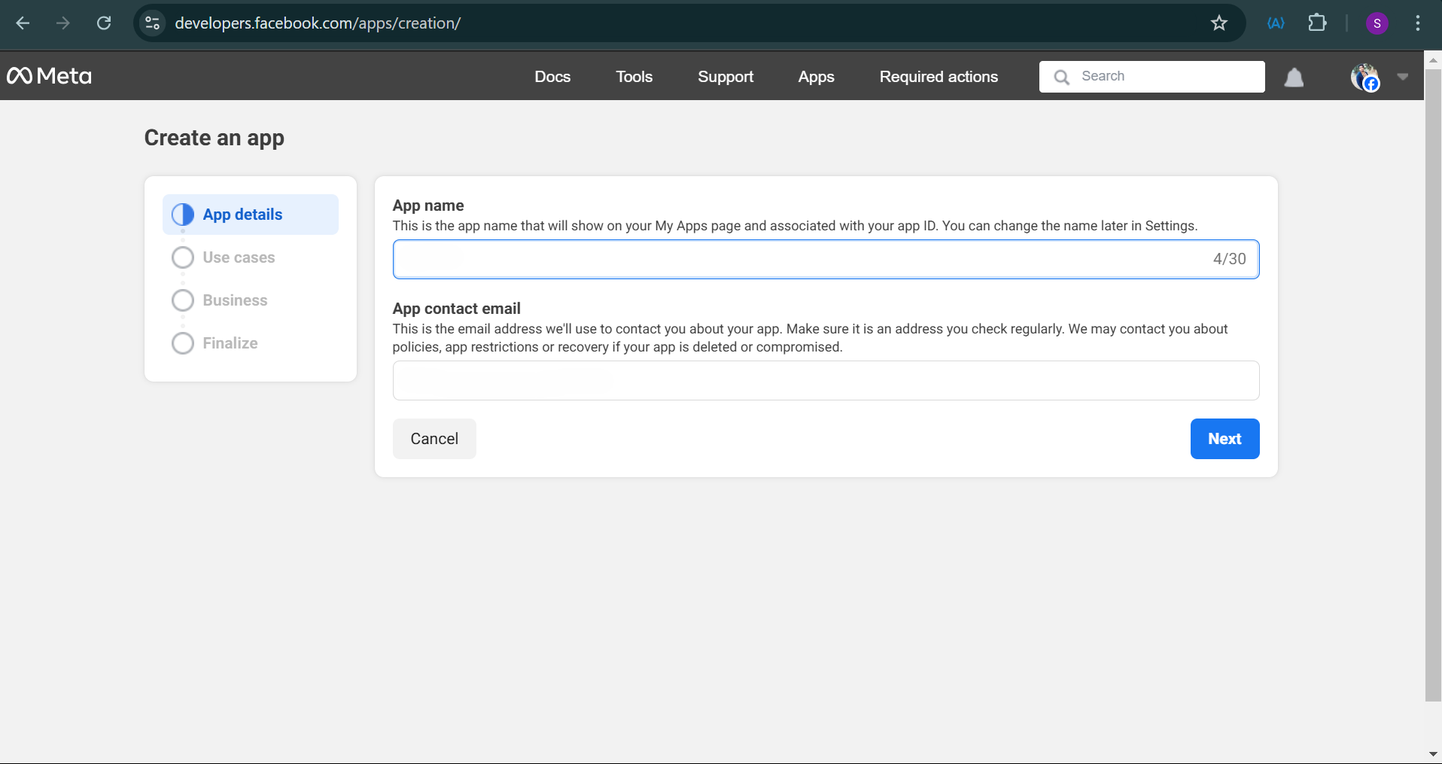The width and height of the screenshot is (1442, 764).
Task: Open the notifications bell
Action: coord(1294,77)
